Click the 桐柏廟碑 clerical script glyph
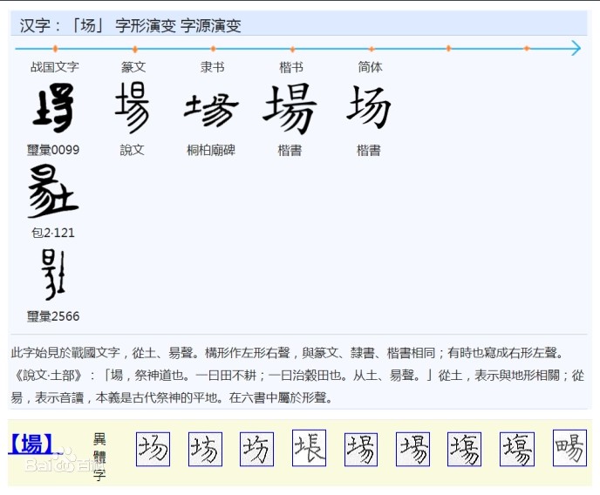Viewport: 600px width, 495px height. point(211,110)
